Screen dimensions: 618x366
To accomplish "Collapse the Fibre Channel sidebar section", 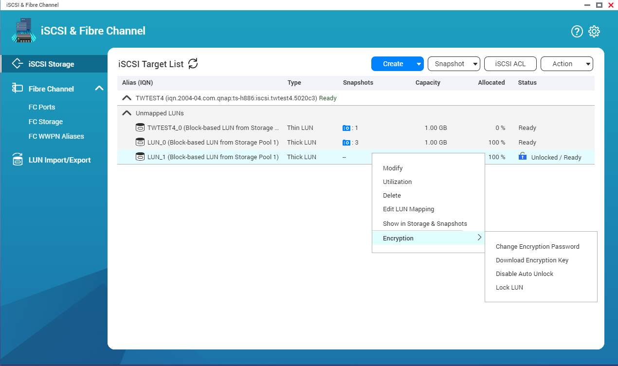I will (99, 88).
